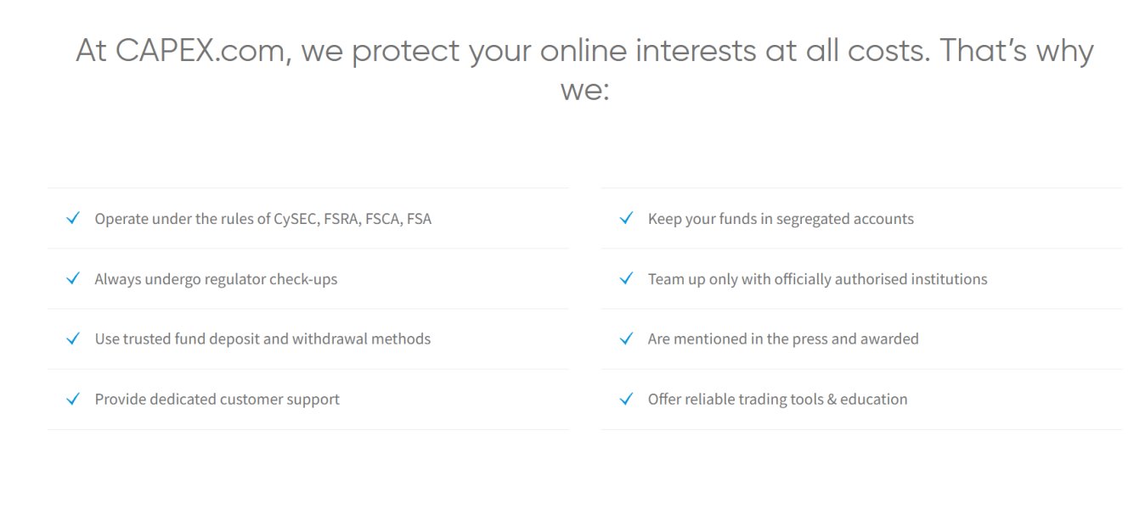Click 'Team up only with officially authorised institutions'

coord(817,279)
